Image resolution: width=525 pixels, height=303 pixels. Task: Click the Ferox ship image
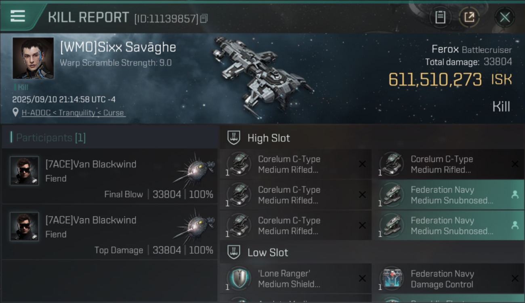(262, 76)
